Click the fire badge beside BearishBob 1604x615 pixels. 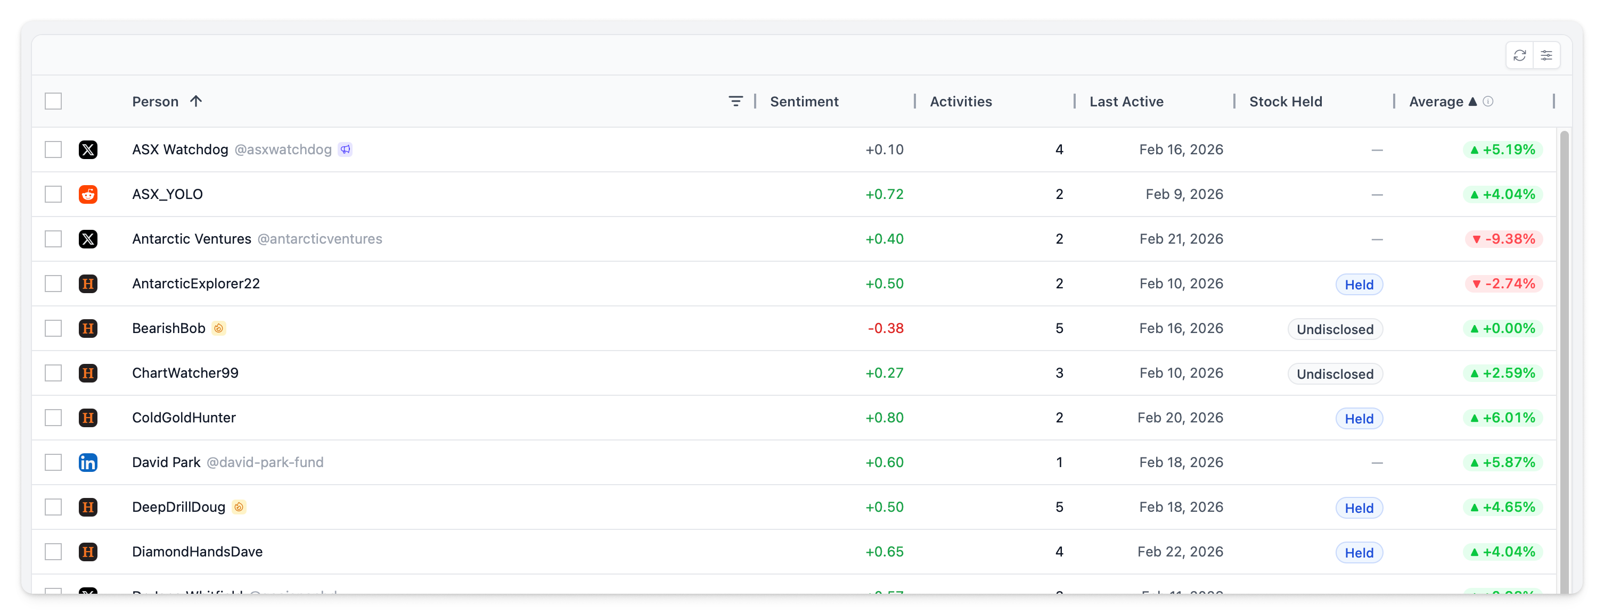pyautogui.click(x=218, y=328)
